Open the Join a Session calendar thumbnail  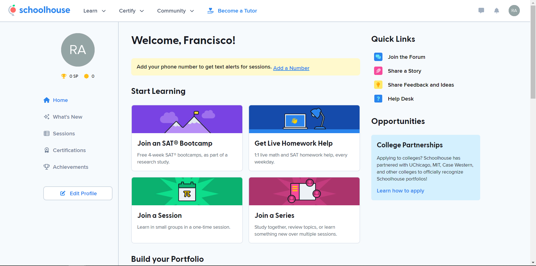point(187,191)
